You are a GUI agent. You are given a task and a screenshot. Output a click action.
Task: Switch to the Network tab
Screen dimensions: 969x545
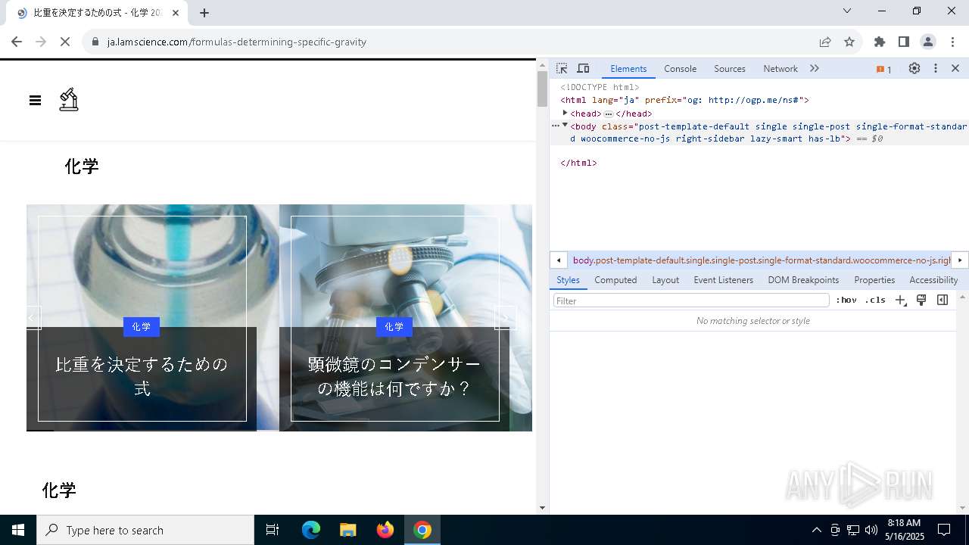pos(780,68)
